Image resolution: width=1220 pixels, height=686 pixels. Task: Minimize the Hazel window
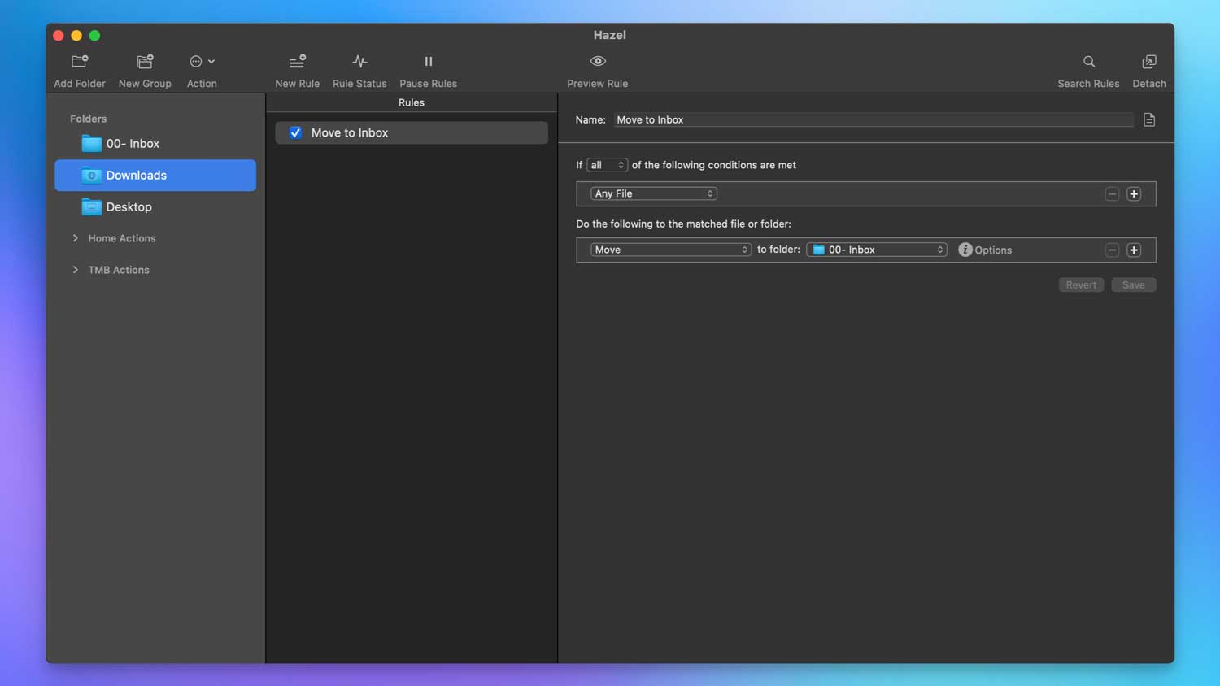[76, 36]
